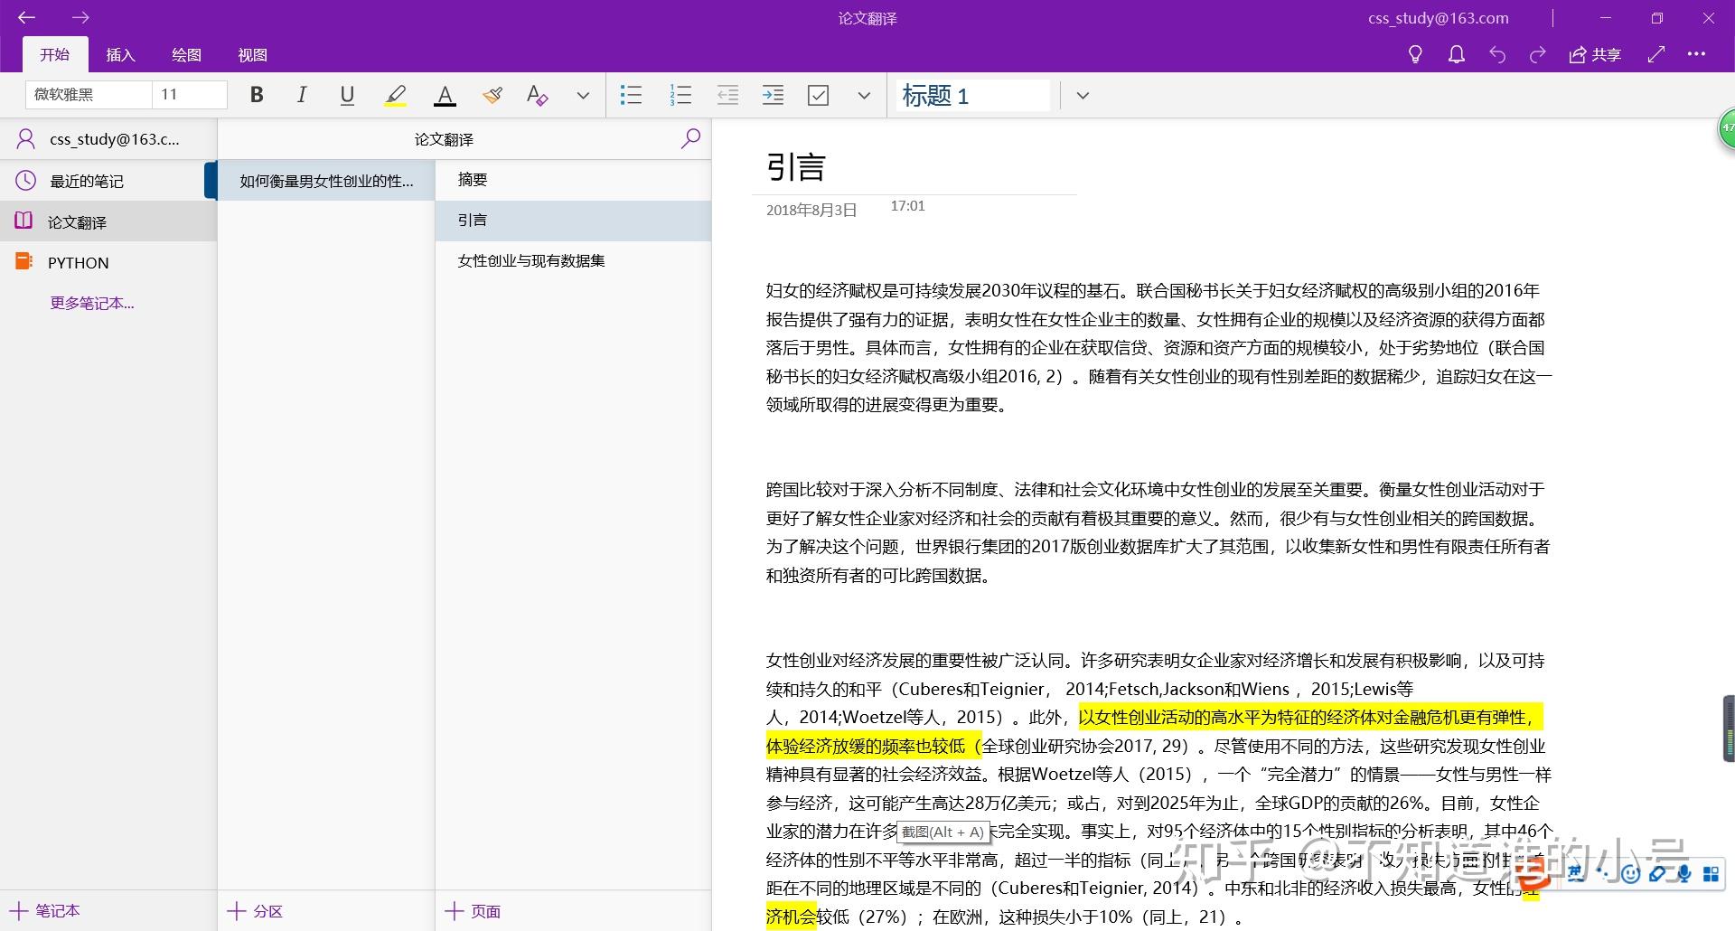Enter full screen mode icon
1735x931 pixels.
(1656, 54)
